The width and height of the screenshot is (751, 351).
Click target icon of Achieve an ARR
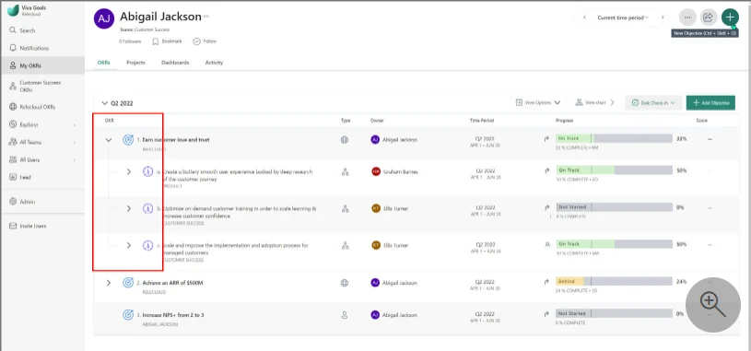[x=128, y=283]
